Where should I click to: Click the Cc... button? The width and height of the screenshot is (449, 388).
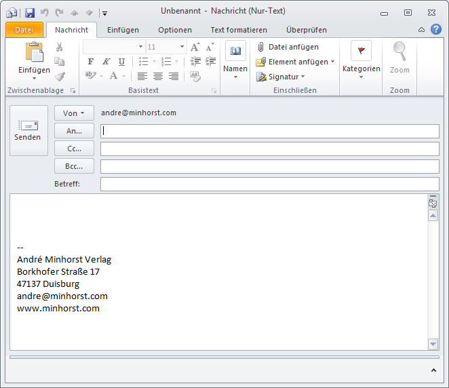(x=74, y=149)
